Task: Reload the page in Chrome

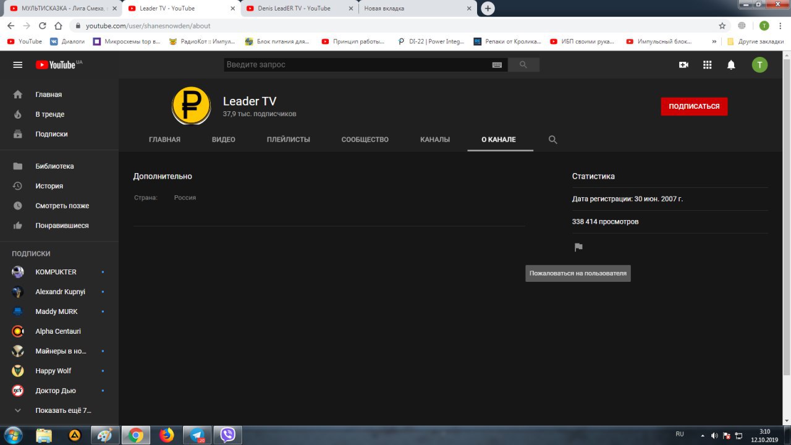Action: point(43,26)
